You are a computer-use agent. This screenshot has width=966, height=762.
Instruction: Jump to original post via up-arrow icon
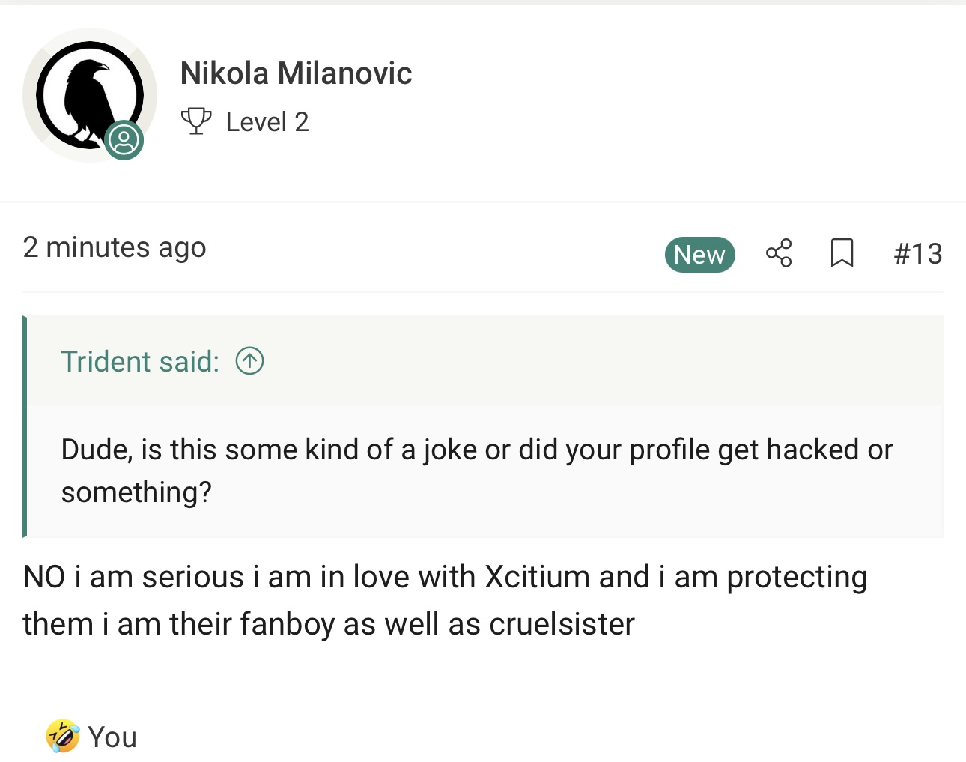(249, 361)
